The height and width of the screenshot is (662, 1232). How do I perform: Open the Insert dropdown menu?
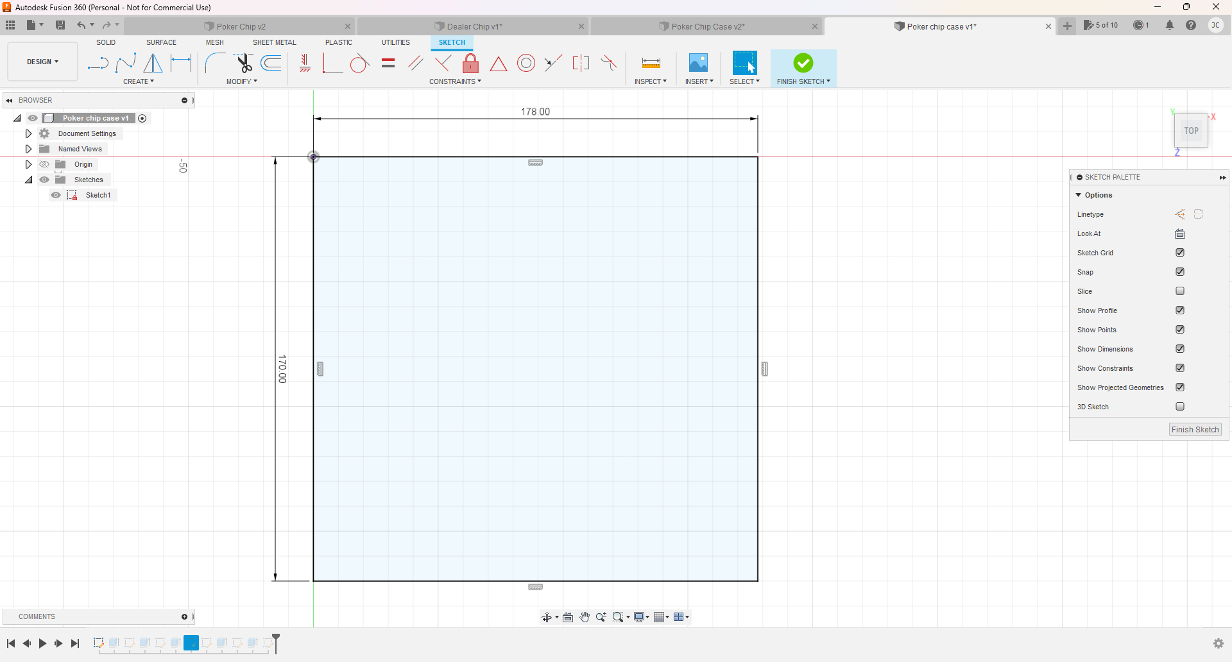(699, 81)
